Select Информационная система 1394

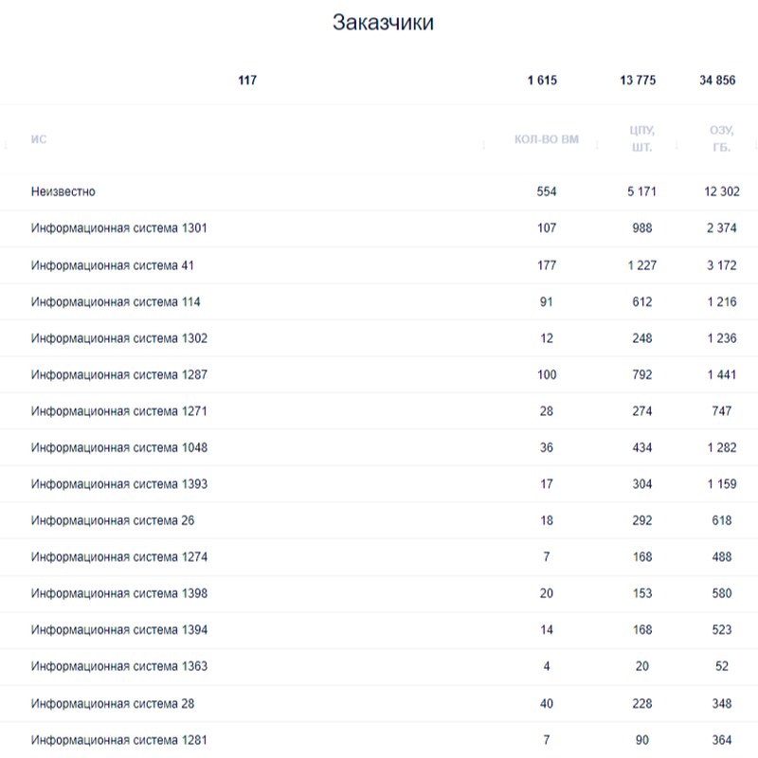(119, 630)
